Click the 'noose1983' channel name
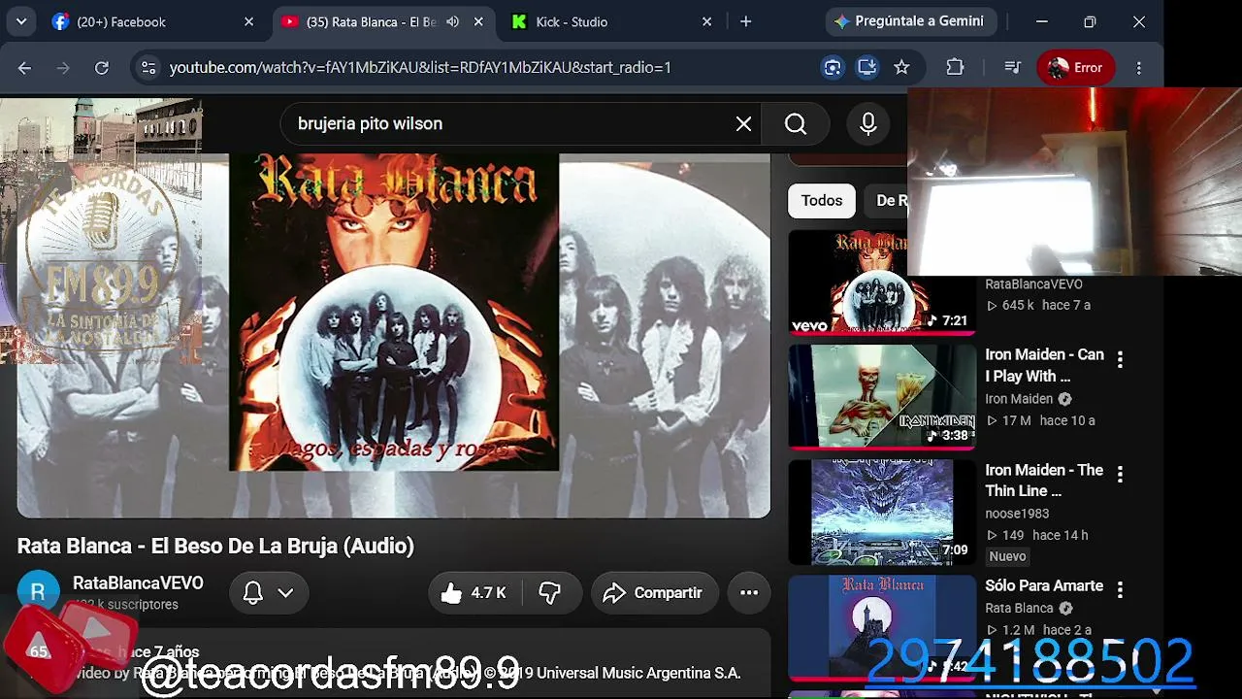Screen dimensions: 1242x699 point(1017,514)
